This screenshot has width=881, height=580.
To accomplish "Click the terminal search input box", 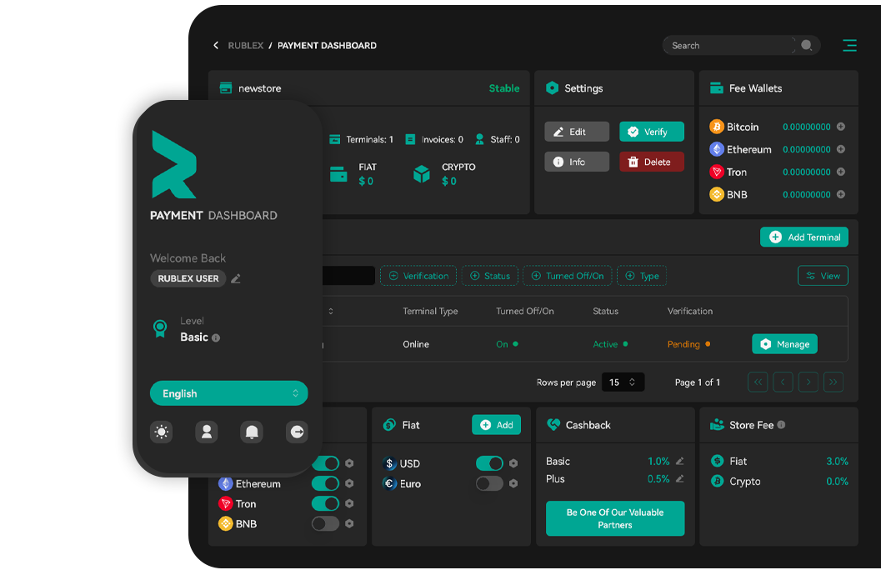I will tap(348, 276).
